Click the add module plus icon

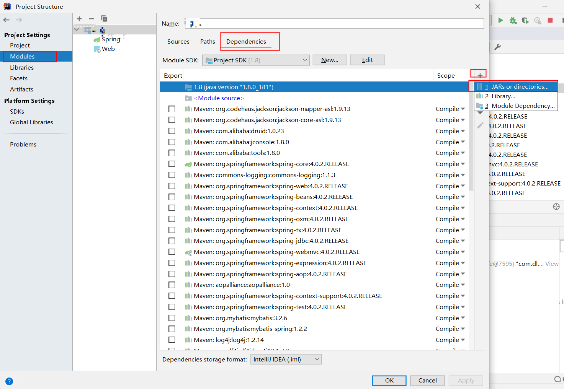click(x=79, y=18)
